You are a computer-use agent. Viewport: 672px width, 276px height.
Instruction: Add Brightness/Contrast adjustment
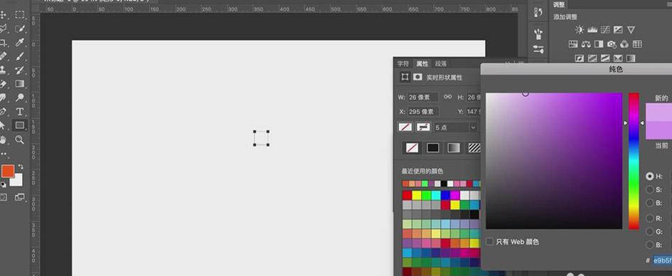(580, 30)
